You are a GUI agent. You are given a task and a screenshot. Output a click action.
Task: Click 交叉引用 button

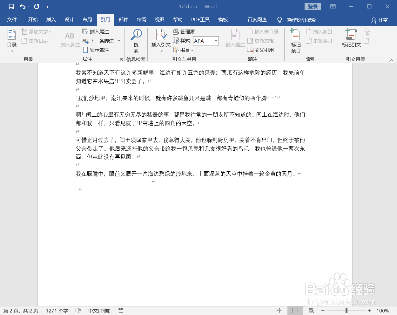[x=261, y=50]
